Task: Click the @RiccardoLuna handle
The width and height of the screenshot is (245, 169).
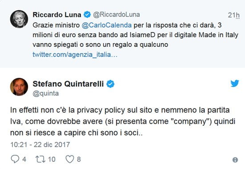Action: tap(116, 15)
